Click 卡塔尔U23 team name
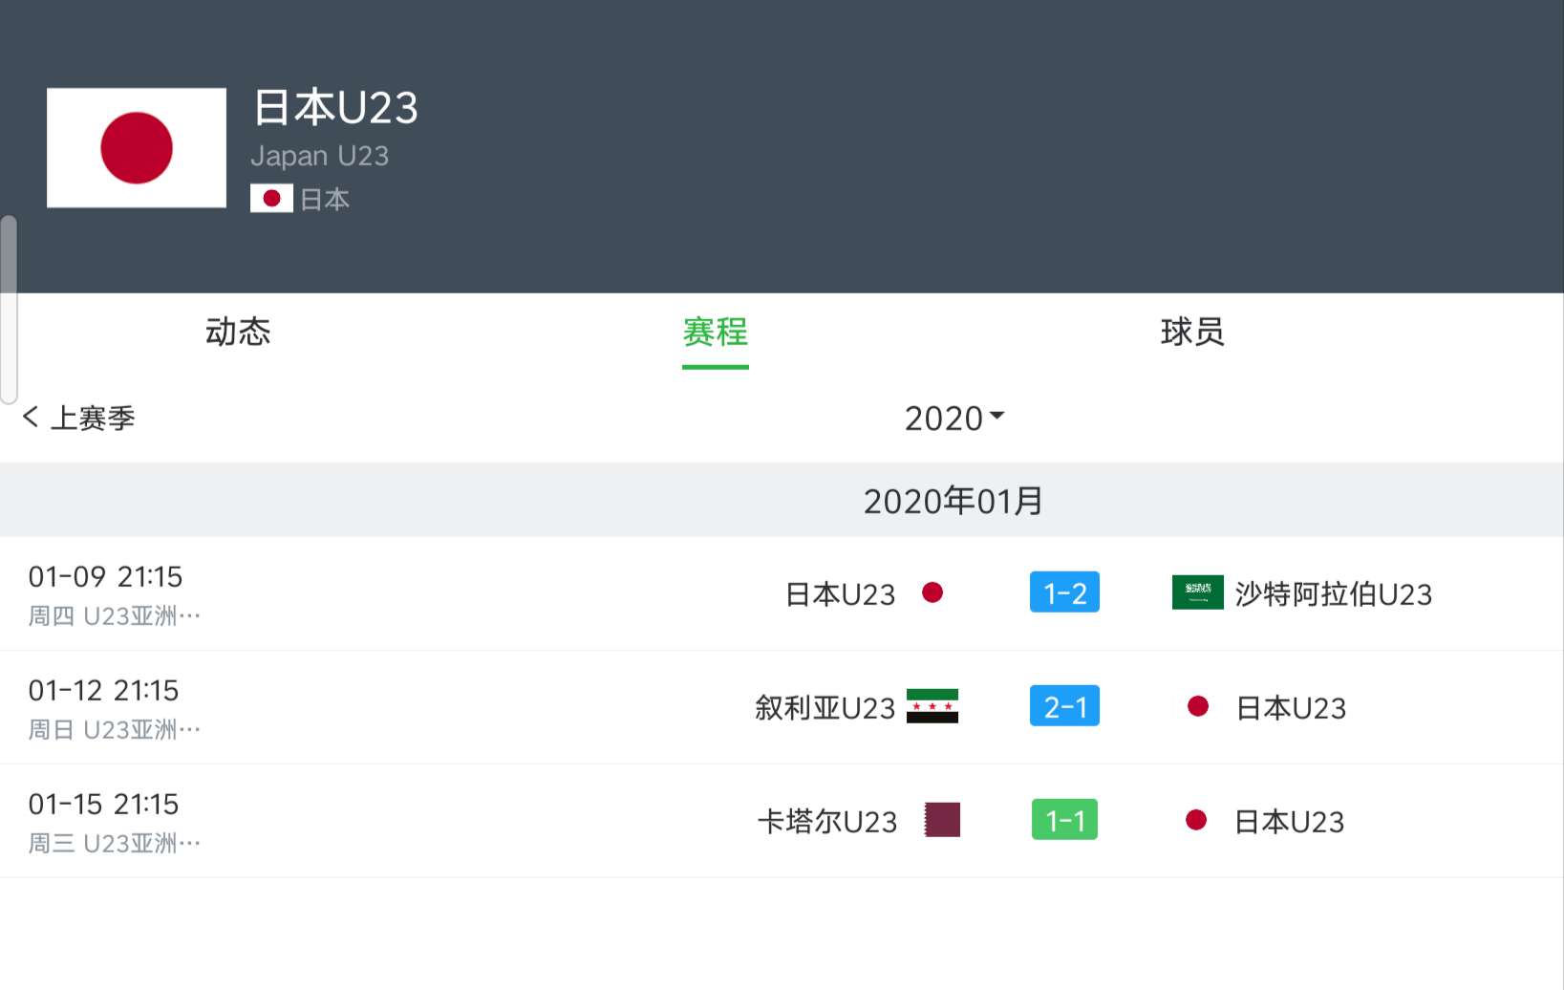Image resolution: width=1564 pixels, height=990 pixels. (827, 821)
